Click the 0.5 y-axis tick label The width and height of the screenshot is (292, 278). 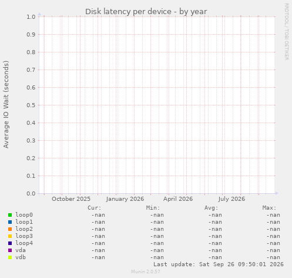pyautogui.click(x=31, y=105)
